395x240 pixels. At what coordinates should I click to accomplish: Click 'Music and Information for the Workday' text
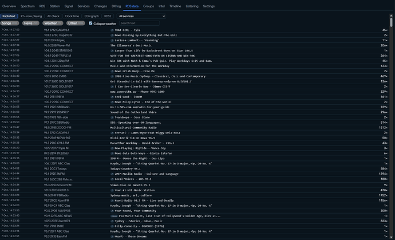(x=140, y=66)
